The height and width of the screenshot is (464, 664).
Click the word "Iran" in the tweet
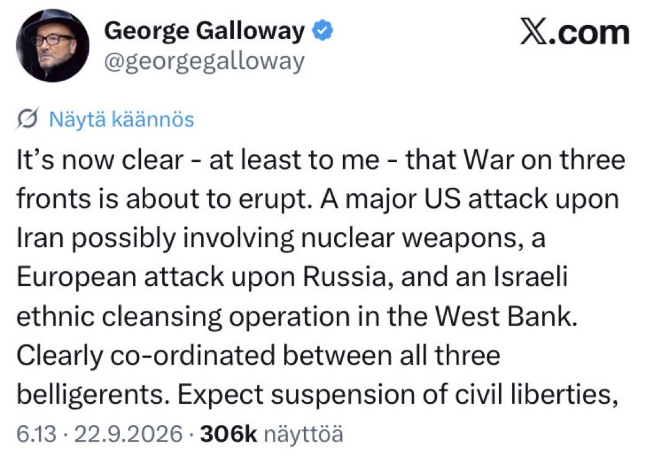(x=40, y=238)
